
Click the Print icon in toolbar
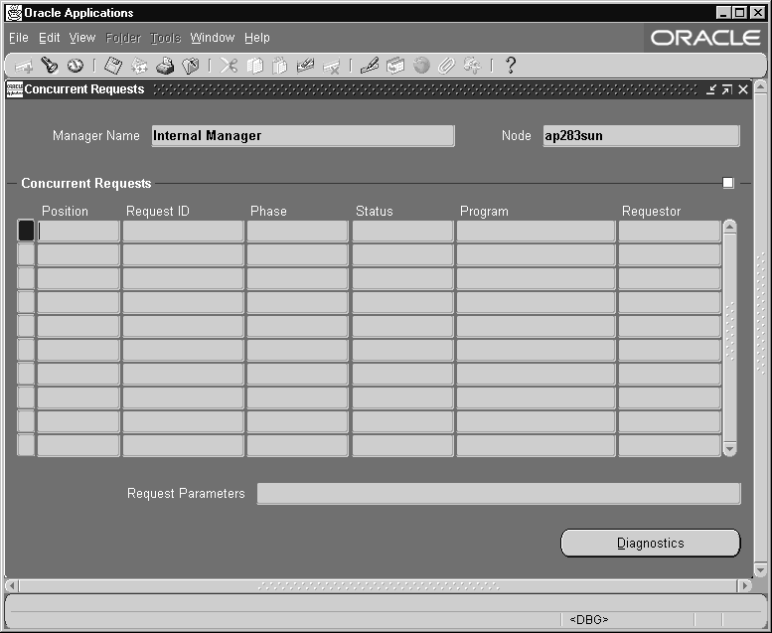point(165,66)
